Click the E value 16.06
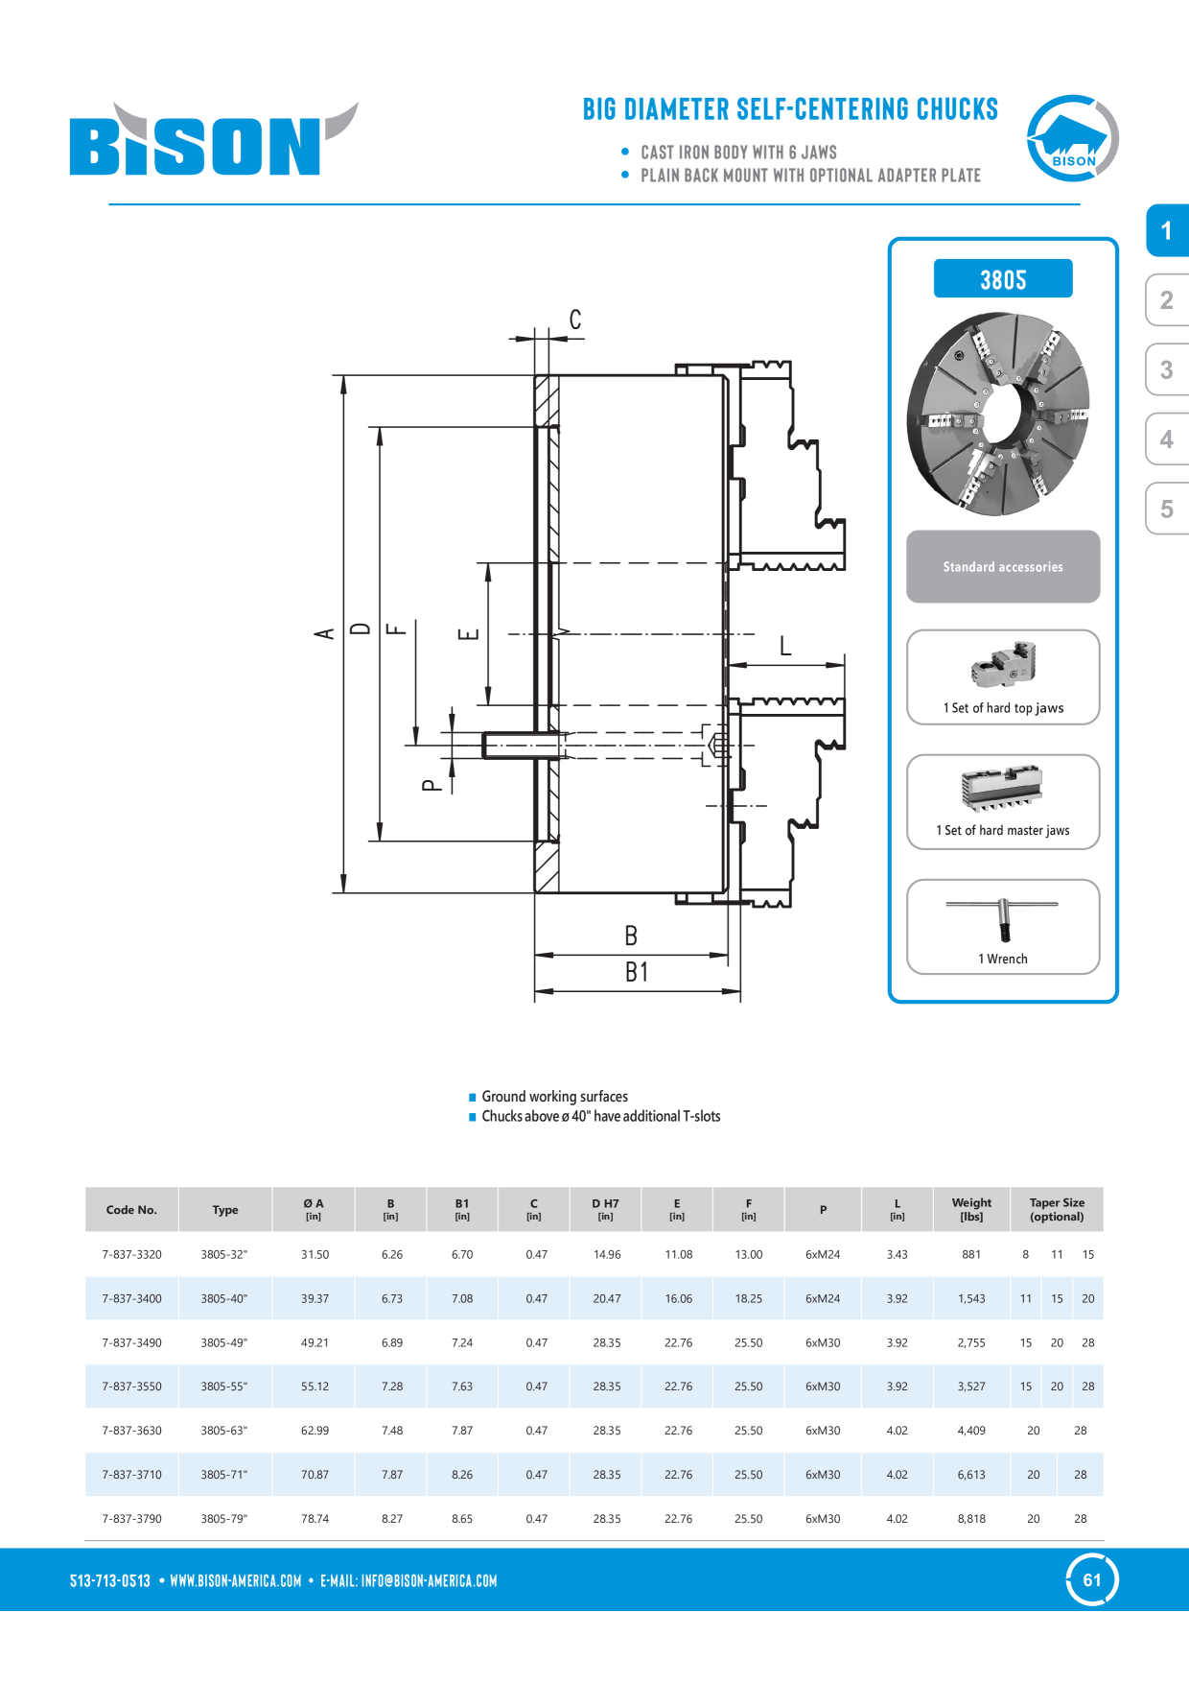 pyautogui.click(x=678, y=1299)
